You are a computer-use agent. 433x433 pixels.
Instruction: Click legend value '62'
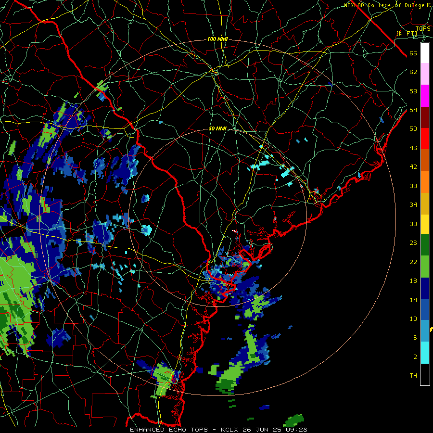(x=413, y=72)
